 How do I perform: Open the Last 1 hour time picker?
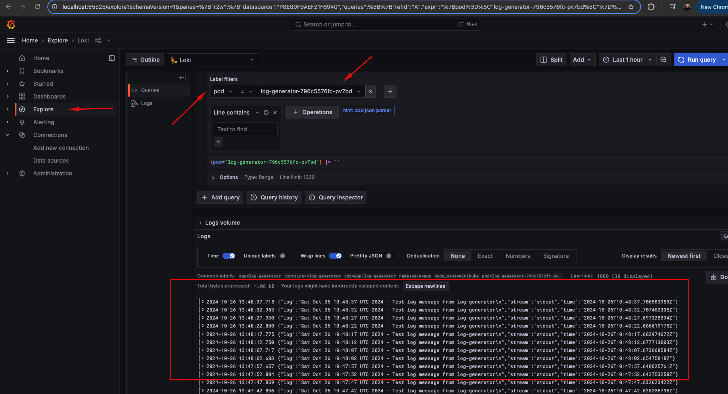(627, 60)
